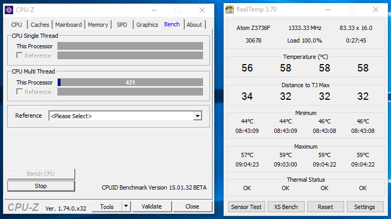Viewport: 391px width, 219px height.
Task: Click the Tools button in CPU-Z
Action: point(107,206)
